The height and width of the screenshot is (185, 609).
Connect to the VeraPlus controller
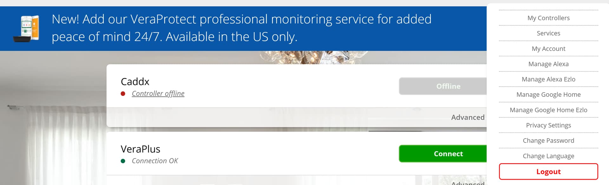[x=448, y=154]
